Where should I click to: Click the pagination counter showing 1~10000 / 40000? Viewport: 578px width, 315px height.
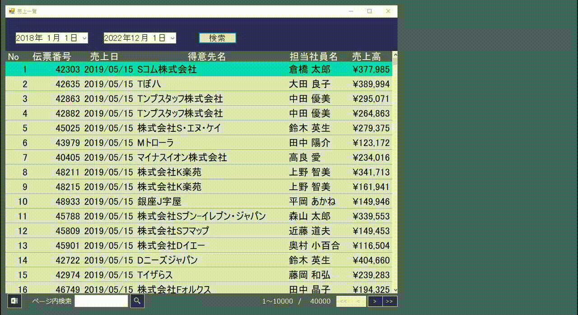click(296, 301)
